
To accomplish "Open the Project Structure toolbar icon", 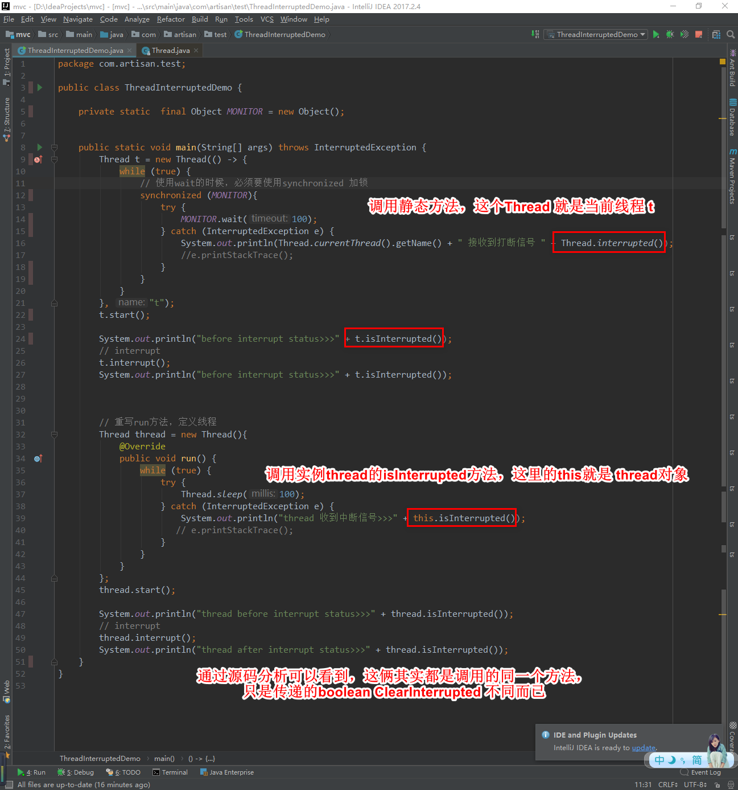I will pos(716,34).
